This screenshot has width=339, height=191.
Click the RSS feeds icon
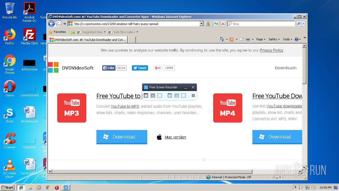point(231,39)
